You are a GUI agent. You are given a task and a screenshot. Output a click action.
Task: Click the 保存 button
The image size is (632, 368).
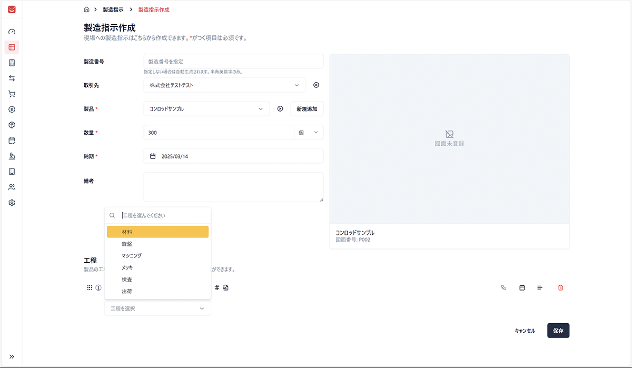point(558,331)
